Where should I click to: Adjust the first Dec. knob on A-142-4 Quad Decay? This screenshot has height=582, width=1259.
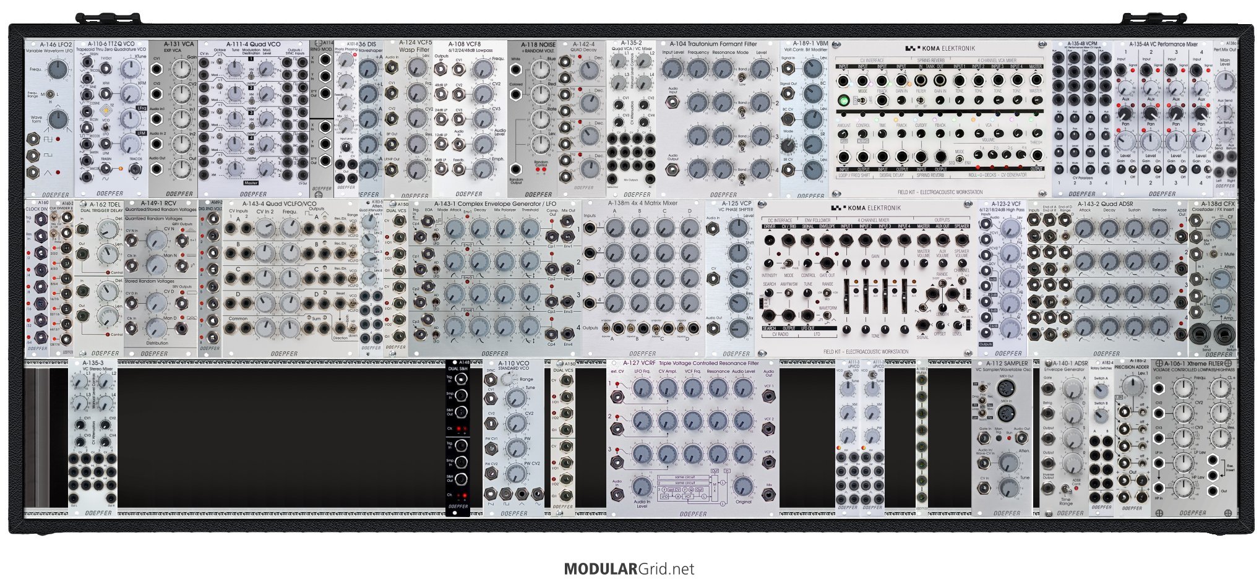pyautogui.click(x=588, y=70)
